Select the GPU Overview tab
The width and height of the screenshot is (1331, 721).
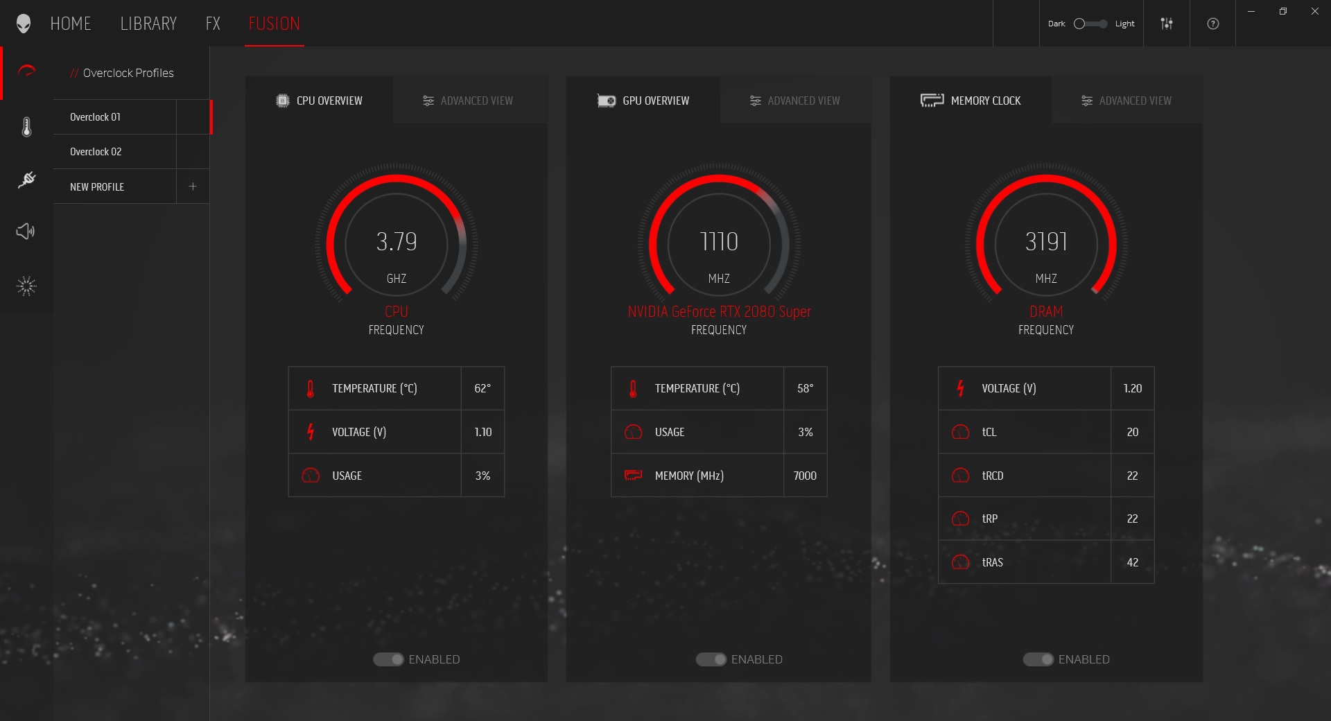click(643, 101)
